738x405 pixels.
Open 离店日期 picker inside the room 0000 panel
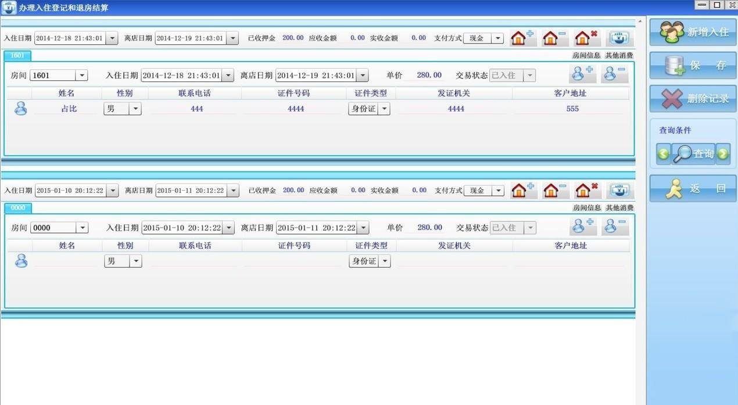(363, 228)
